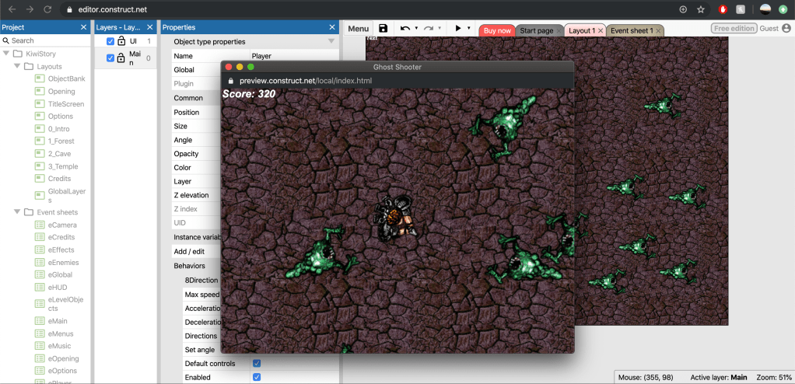795x384 pixels.
Task: Collapse the KiwiStory project tree
Action: coord(7,54)
